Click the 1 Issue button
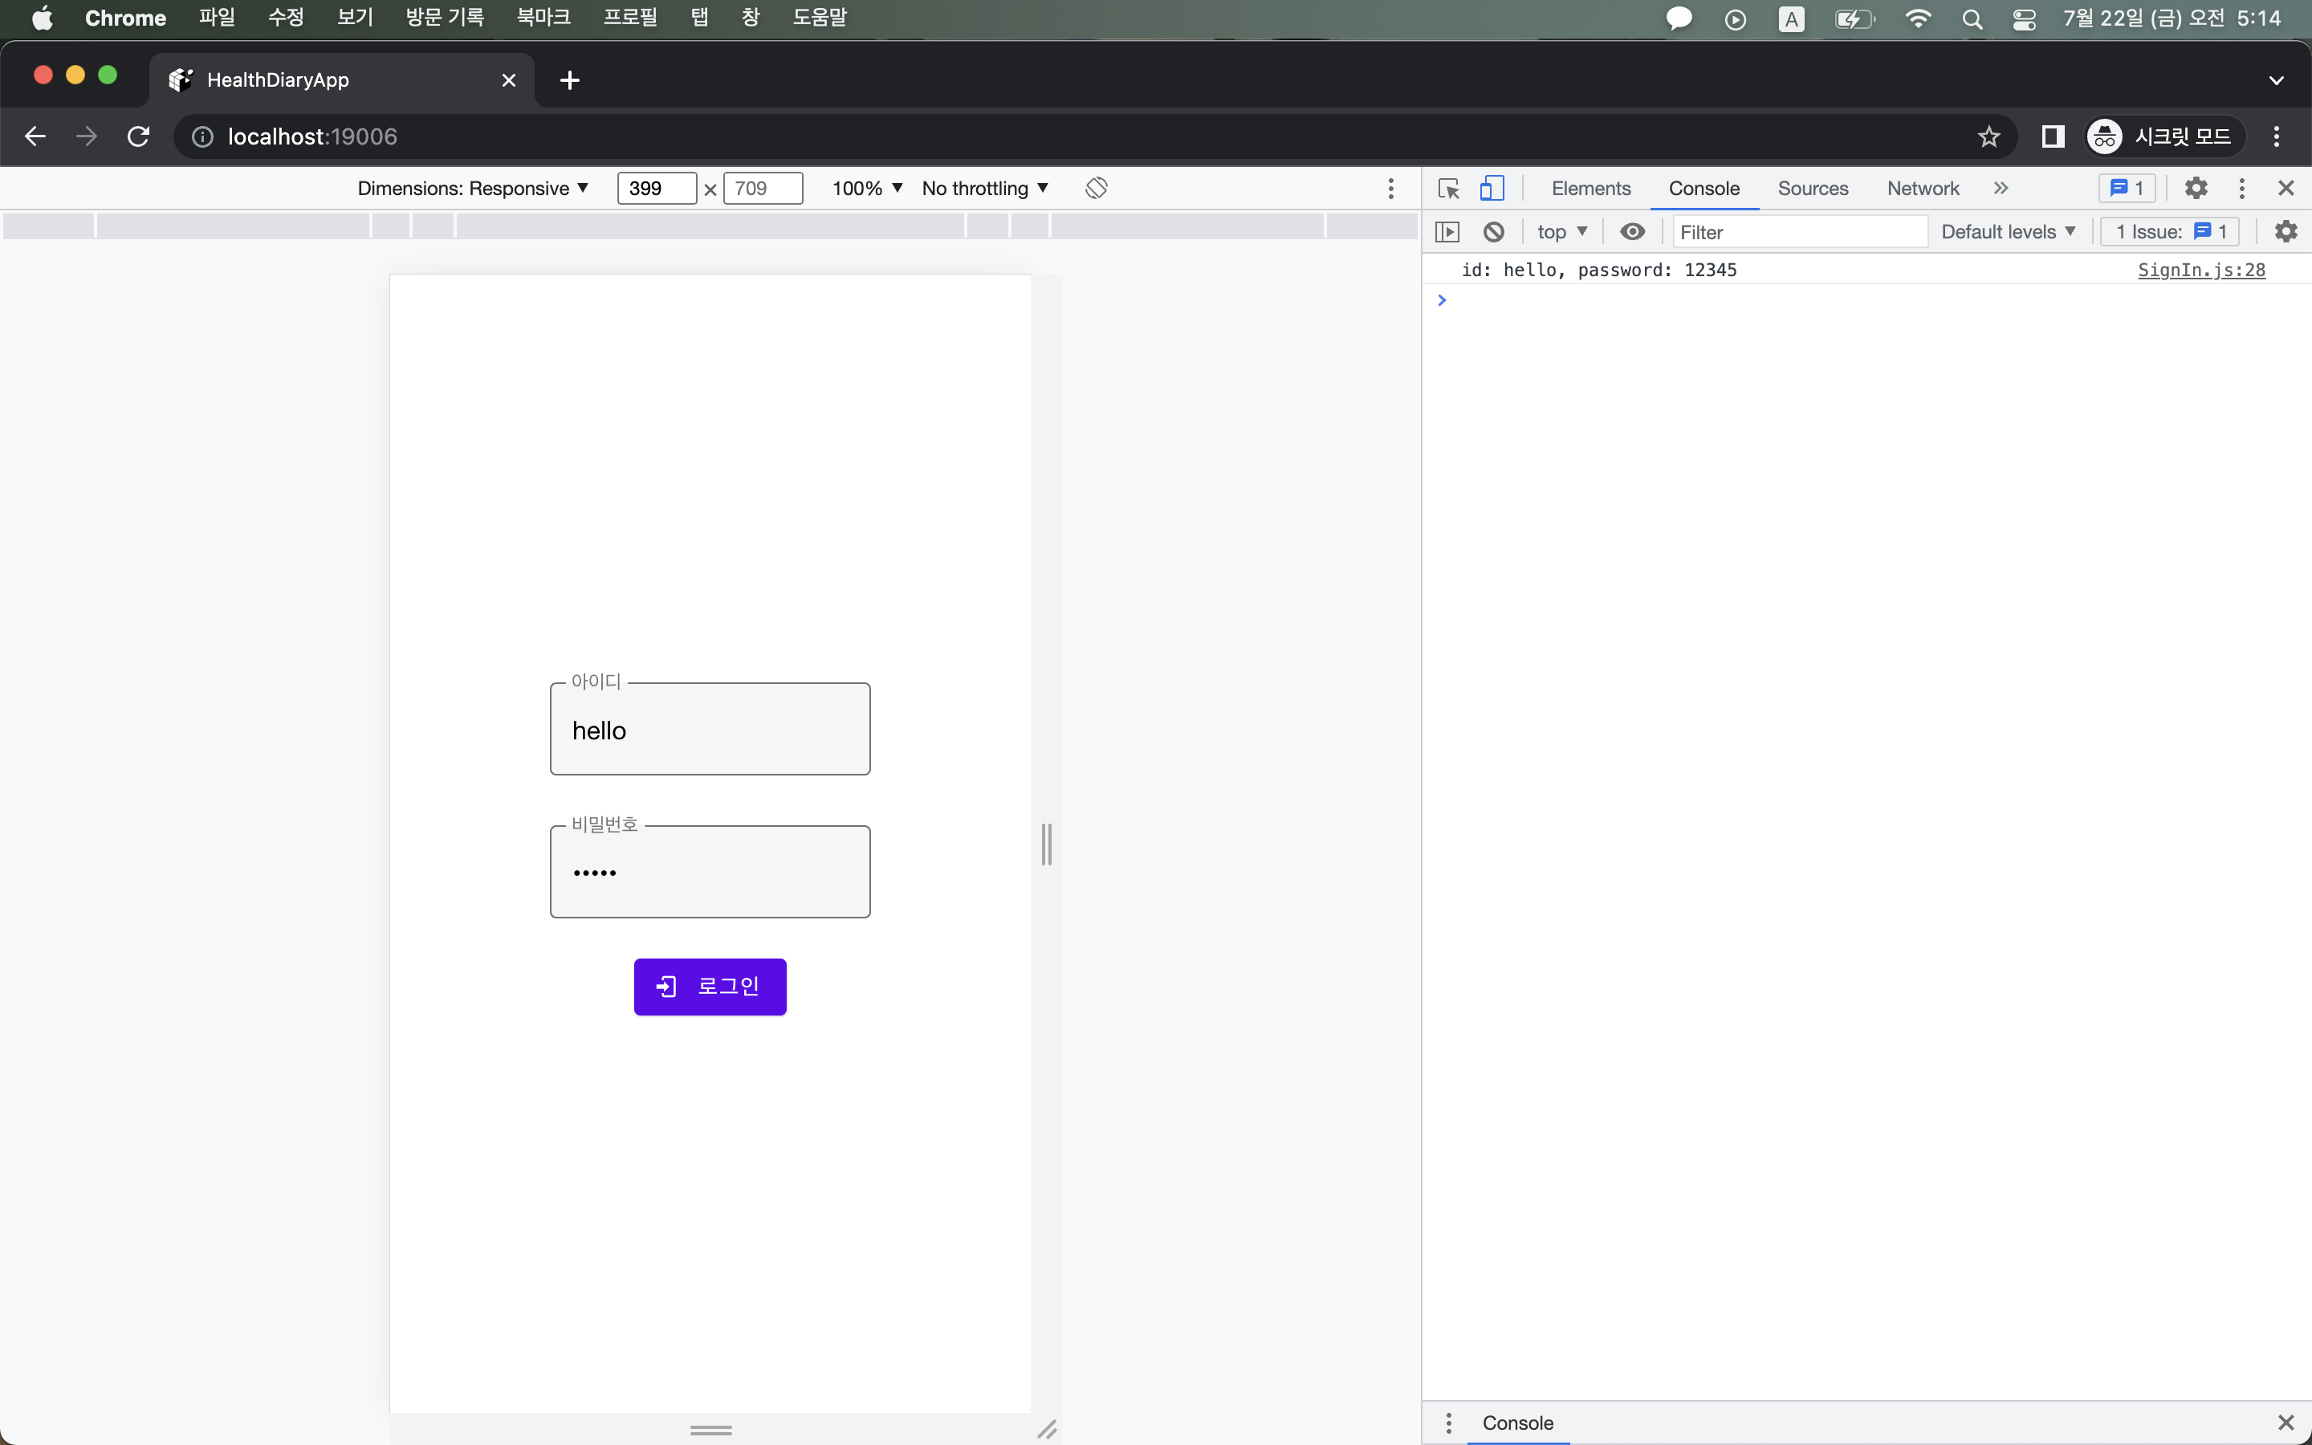Viewport: 2312px width, 1445px height. point(2170,231)
